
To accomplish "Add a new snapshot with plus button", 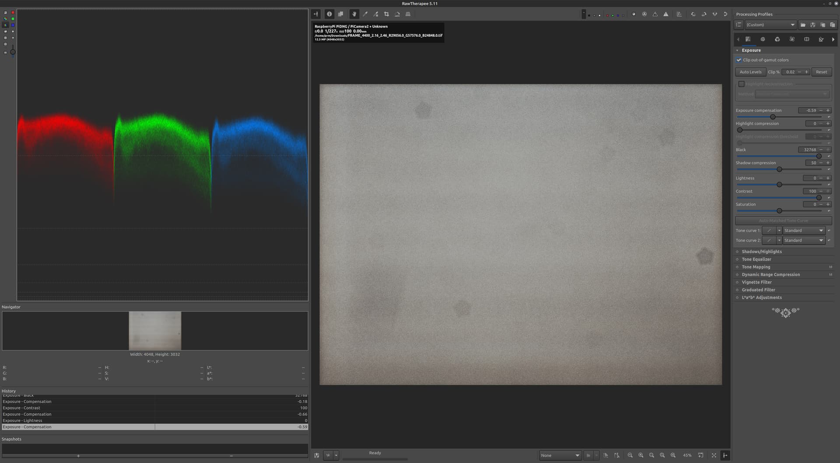I will pyautogui.click(x=78, y=456).
